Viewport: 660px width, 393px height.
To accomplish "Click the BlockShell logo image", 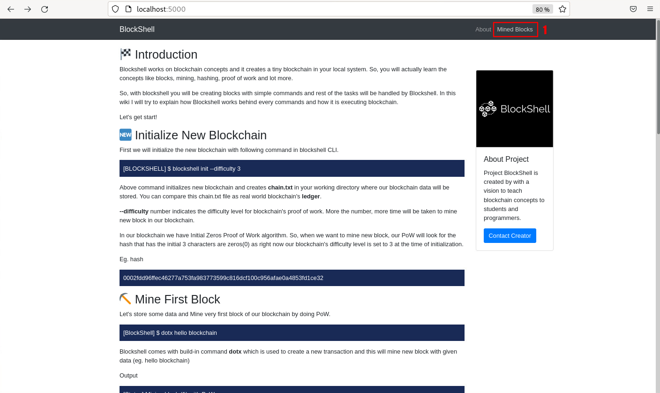I will pyautogui.click(x=514, y=109).
